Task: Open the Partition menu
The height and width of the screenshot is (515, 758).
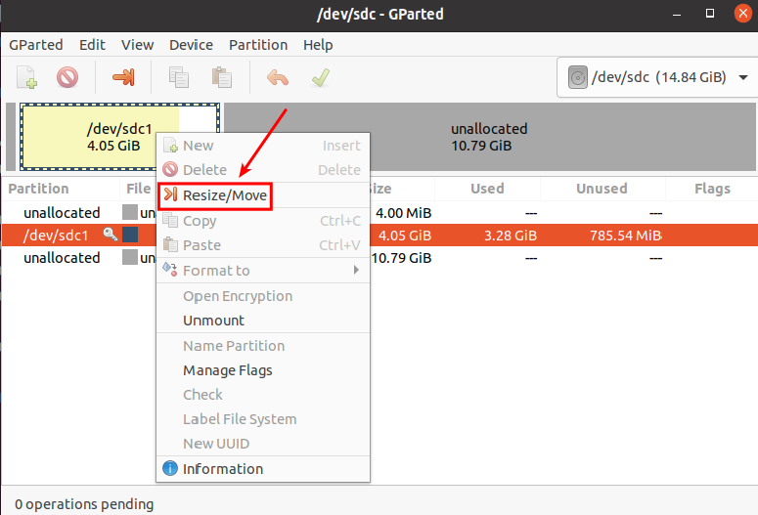Action: [258, 45]
